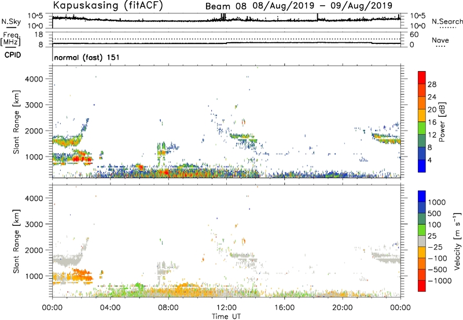463x320 pixels.
Task: Click the Power [dB] colorbar title
Action: 442,122
